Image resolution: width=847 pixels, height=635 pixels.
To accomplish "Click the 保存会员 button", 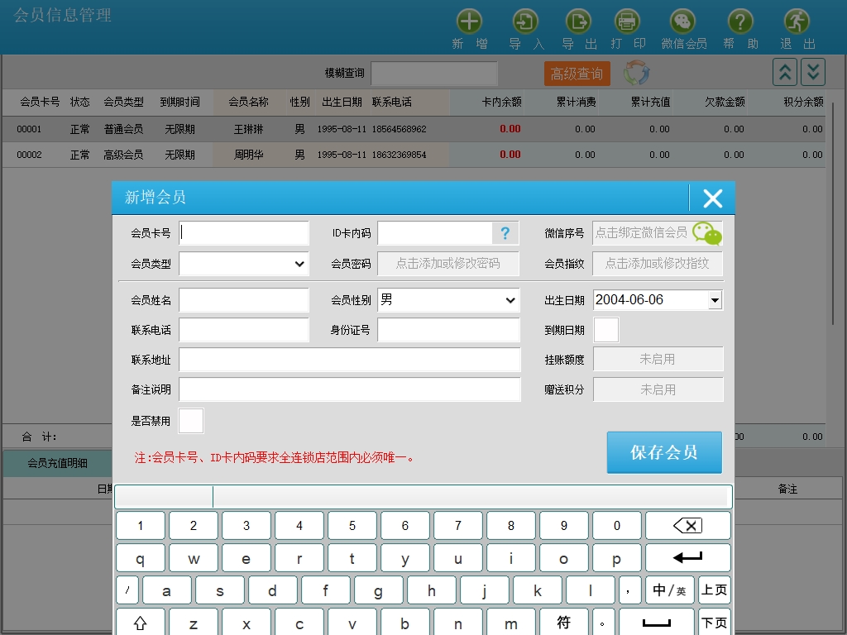I will tap(664, 452).
